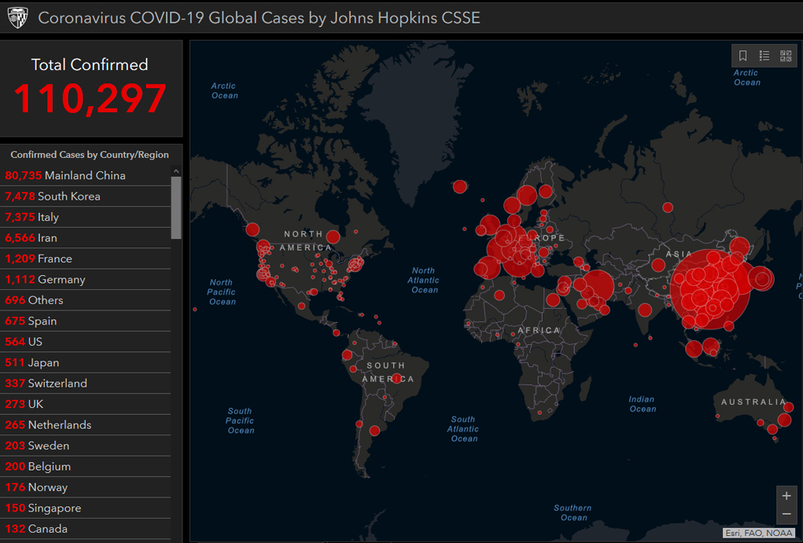Zoom in with the plus button
The image size is (803, 543).
click(x=786, y=495)
